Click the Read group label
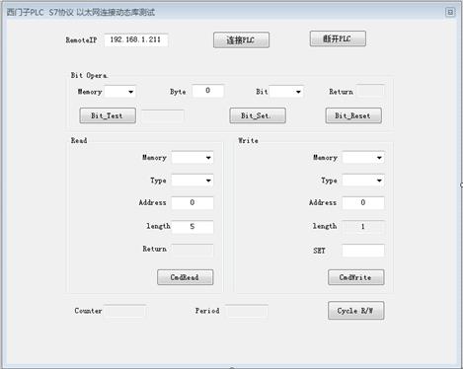463x369 pixels. tap(79, 140)
